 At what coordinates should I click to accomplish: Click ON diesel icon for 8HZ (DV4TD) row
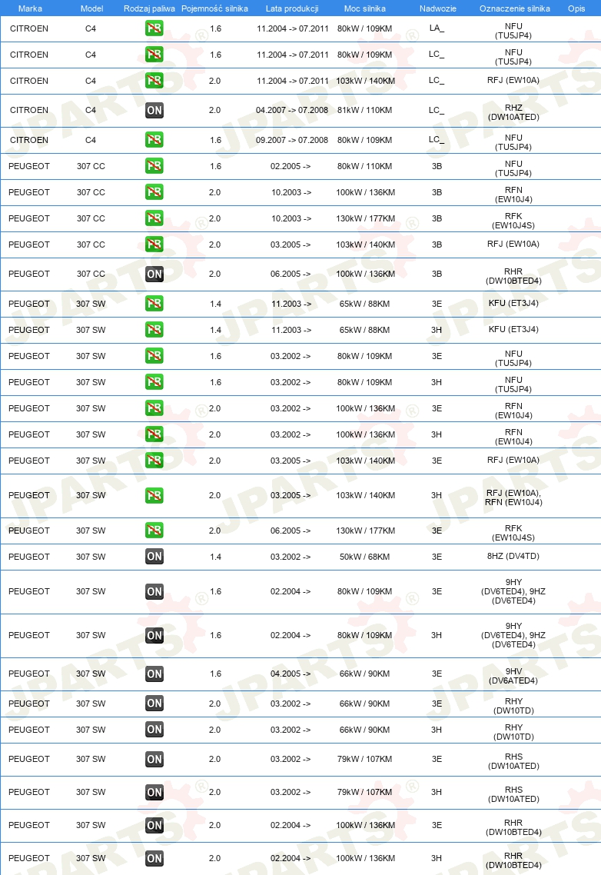point(154,557)
